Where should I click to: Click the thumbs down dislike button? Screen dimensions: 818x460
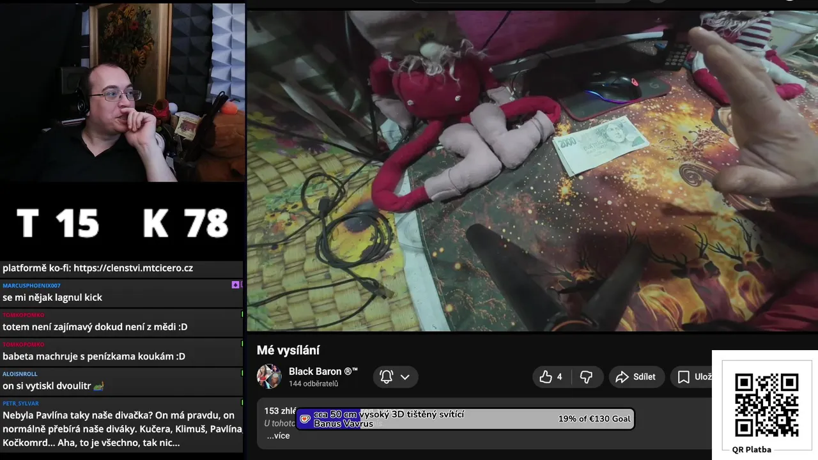[586, 377]
